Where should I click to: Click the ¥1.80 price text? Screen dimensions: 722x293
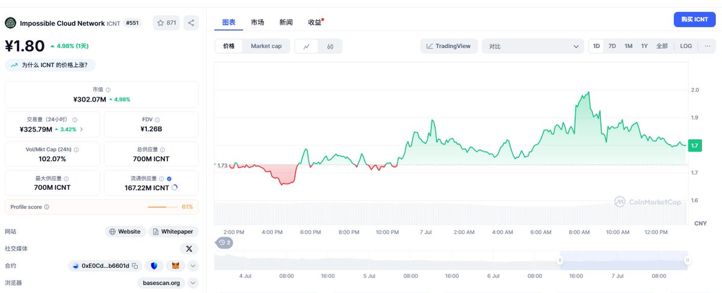(x=25, y=46)
